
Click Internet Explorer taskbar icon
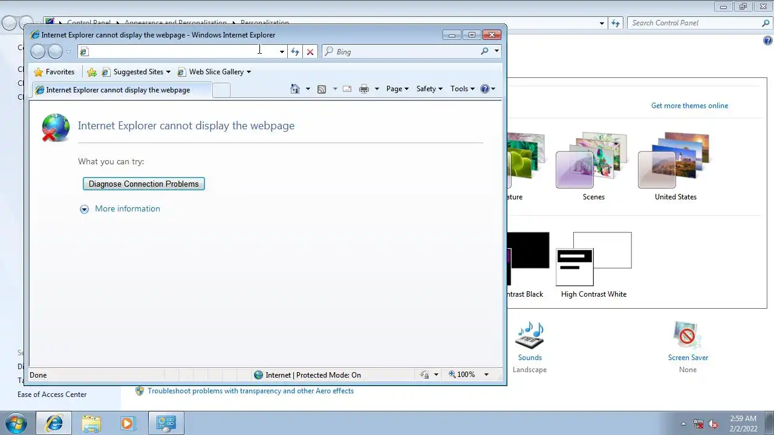[x=54, y=423]
